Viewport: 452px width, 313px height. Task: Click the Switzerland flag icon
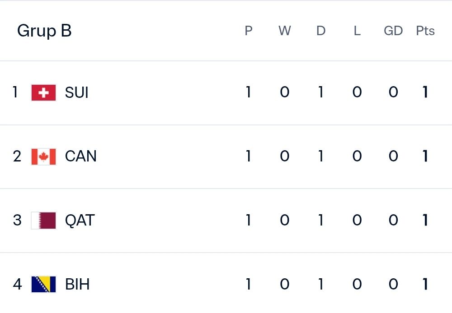point(43,92)
